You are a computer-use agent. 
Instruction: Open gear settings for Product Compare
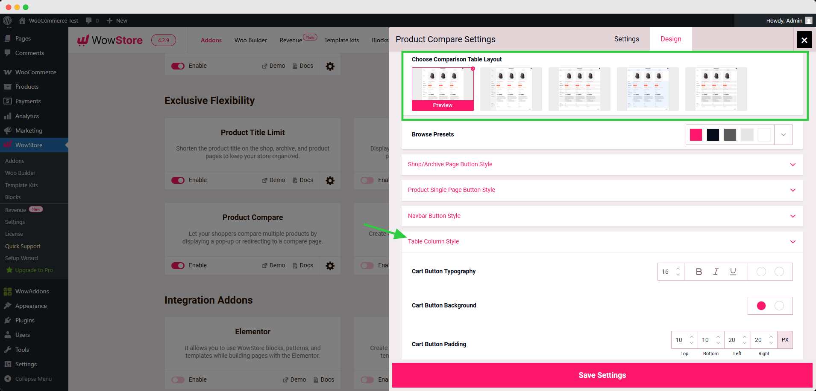coord(330,266)
